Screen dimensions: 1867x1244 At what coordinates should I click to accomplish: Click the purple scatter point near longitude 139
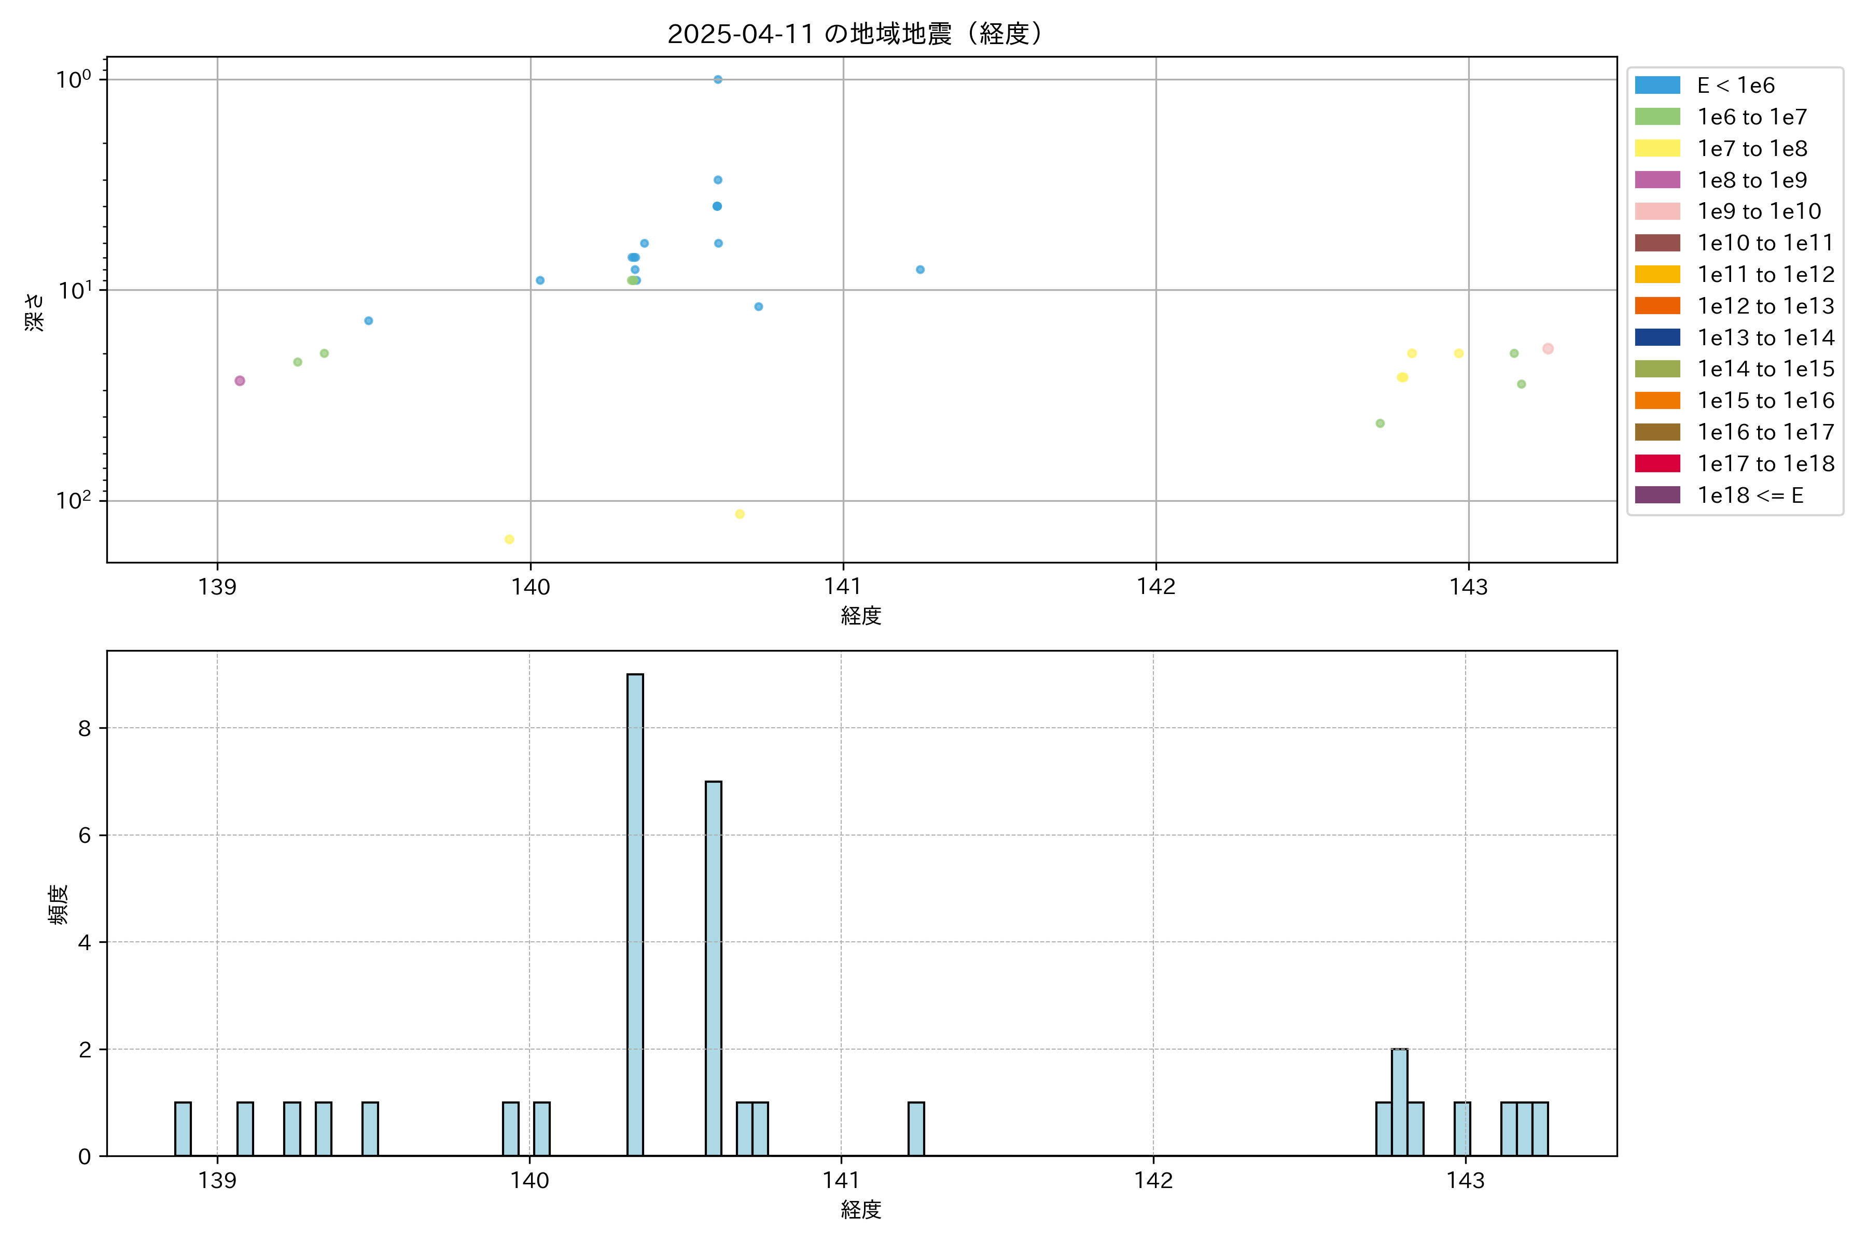point(240,381)
